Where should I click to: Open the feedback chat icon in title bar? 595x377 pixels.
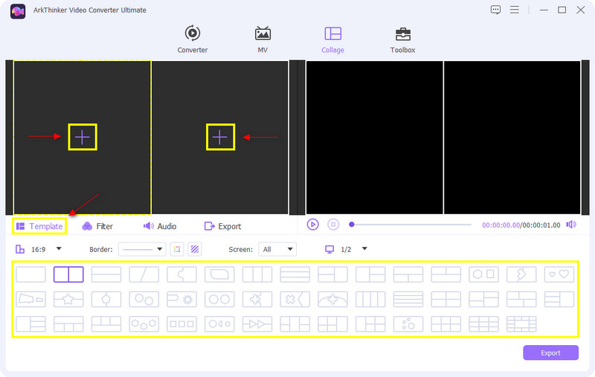pyautogui.click(x=495, y=10)
